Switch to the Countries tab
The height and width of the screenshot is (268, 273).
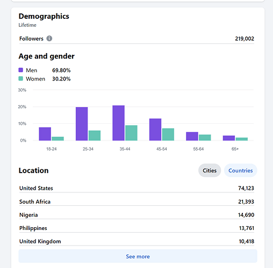tap(241, 170)
